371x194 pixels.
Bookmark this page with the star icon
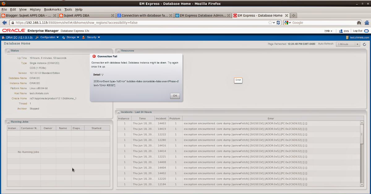click(270, 22)
